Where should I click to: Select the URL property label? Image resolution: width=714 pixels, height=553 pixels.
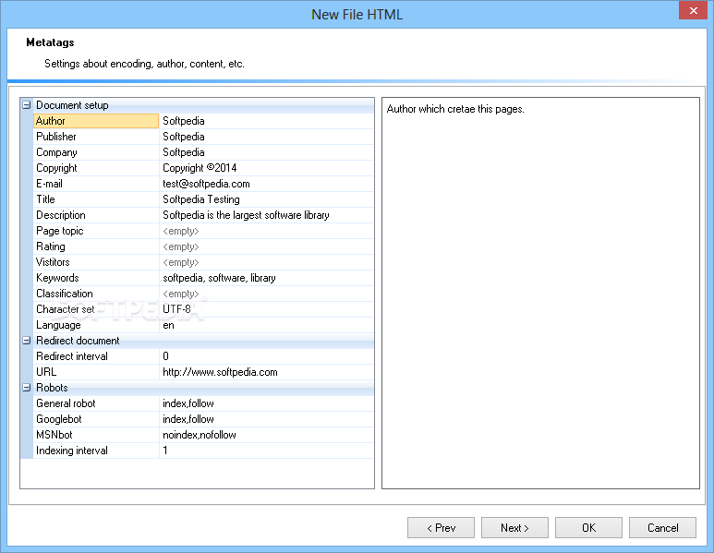96,372
